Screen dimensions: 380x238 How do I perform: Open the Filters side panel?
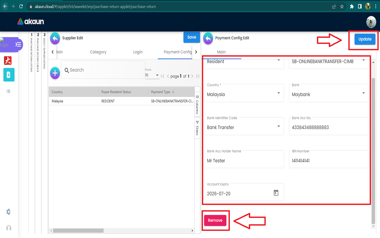coord(197,128)
